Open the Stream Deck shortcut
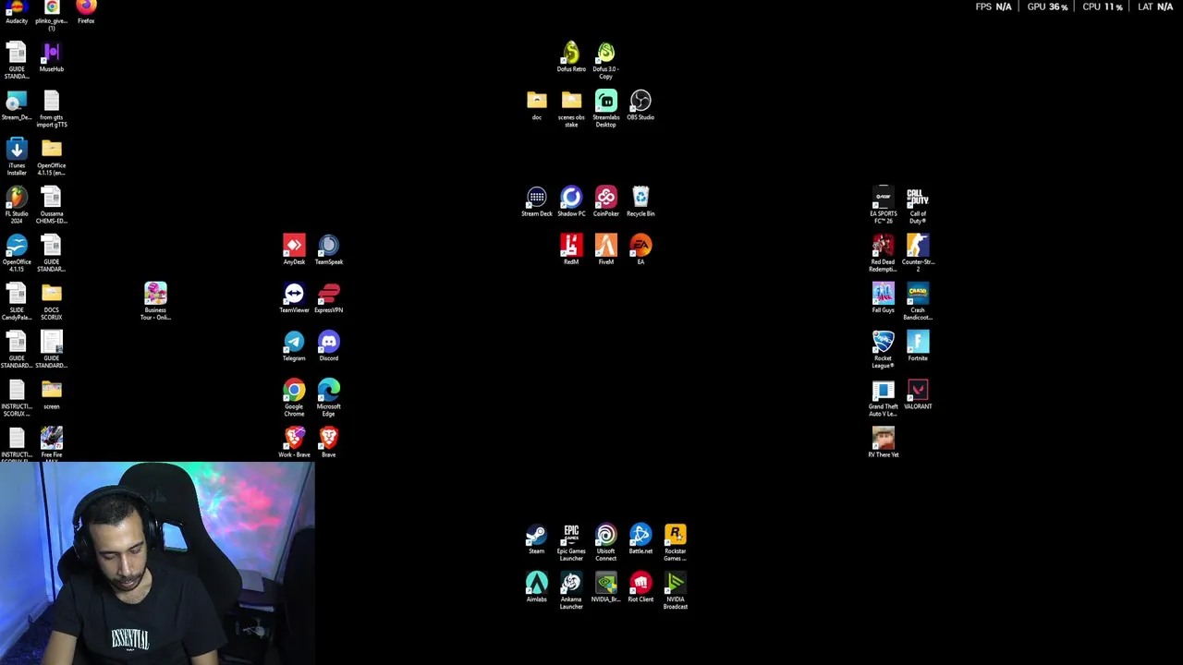This screenshot has width=1183, height=665. (x=537, y=201)
